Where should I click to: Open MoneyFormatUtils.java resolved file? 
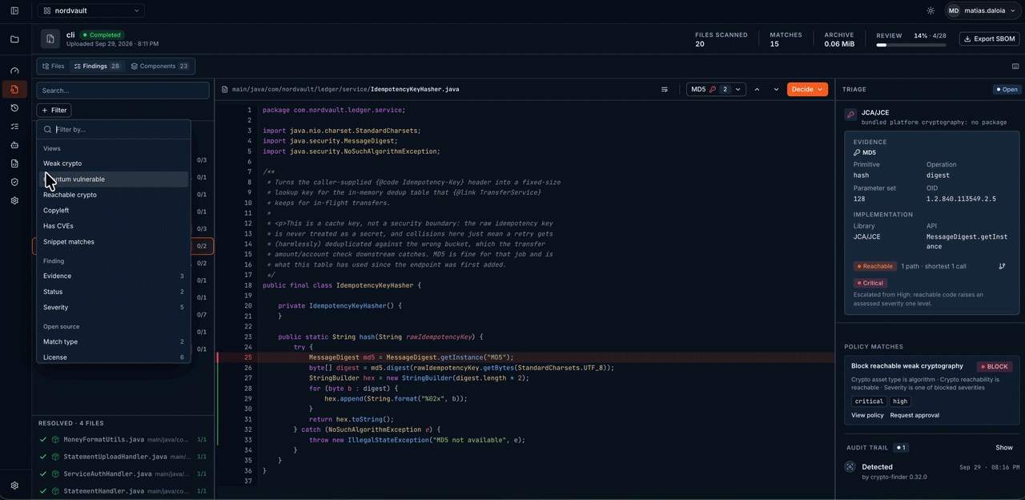click(x=123, y=439)
